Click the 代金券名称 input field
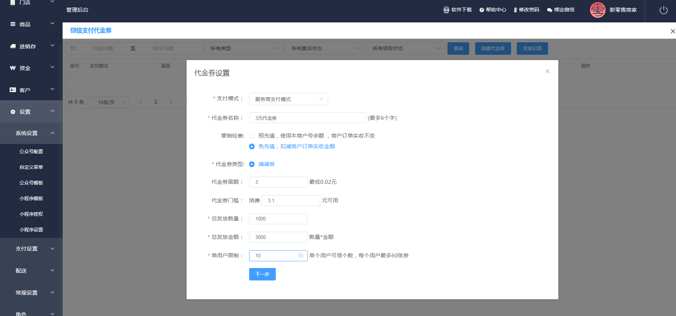Image resolution: width=676 pixels, height=316 pixels. pos(308,118)
